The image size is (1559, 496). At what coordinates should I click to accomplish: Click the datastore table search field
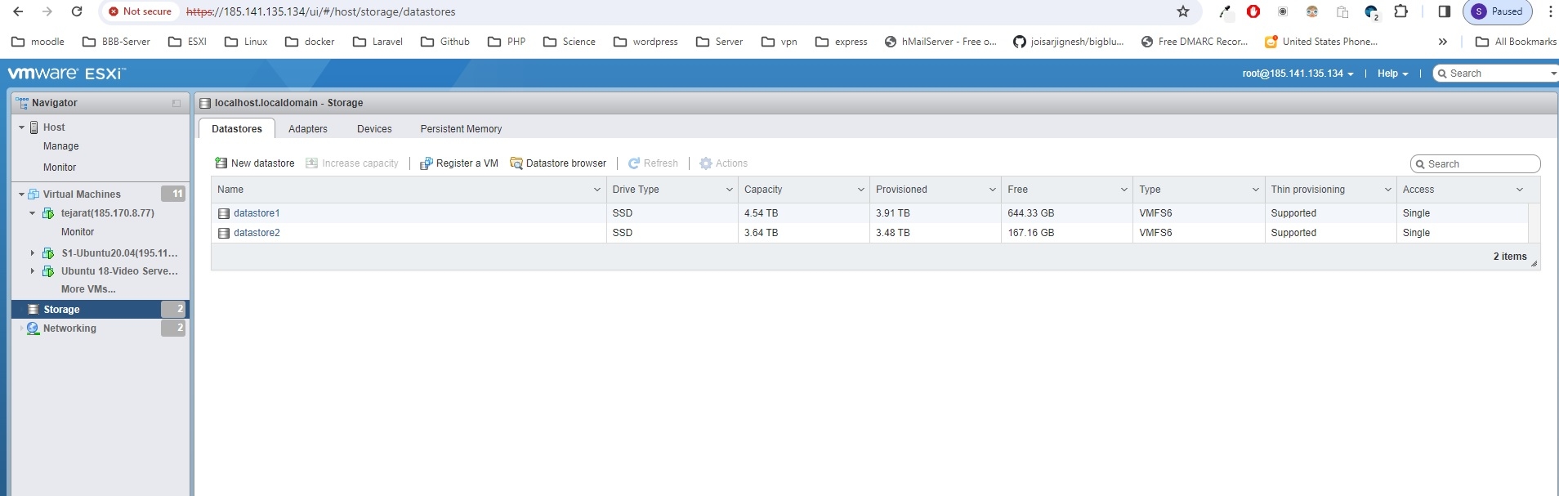point(1476,164)
